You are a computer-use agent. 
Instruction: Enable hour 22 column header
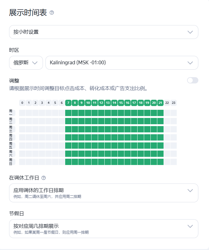click(x=167, y=103)
